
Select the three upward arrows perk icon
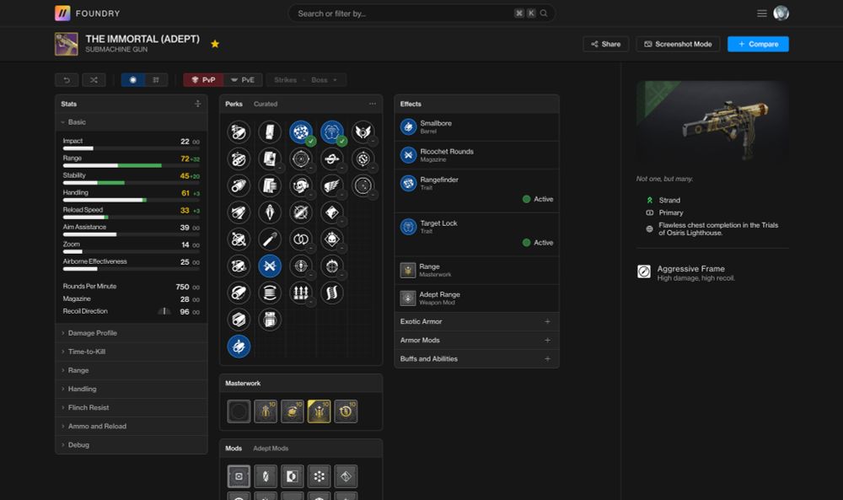click(x=301, y=293)
